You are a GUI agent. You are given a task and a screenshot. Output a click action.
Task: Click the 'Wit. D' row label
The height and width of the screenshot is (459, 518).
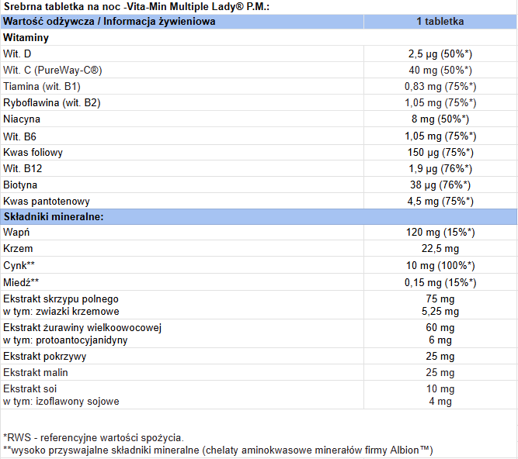click(17, 53)
